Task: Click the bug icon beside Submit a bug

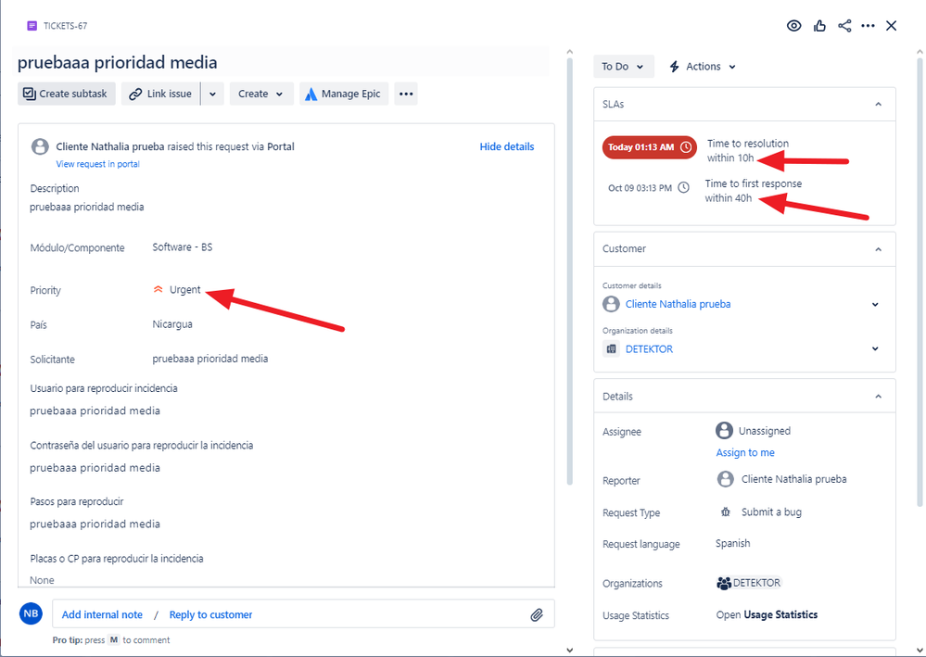Action: pyautogui.click(x=725, y=512)
